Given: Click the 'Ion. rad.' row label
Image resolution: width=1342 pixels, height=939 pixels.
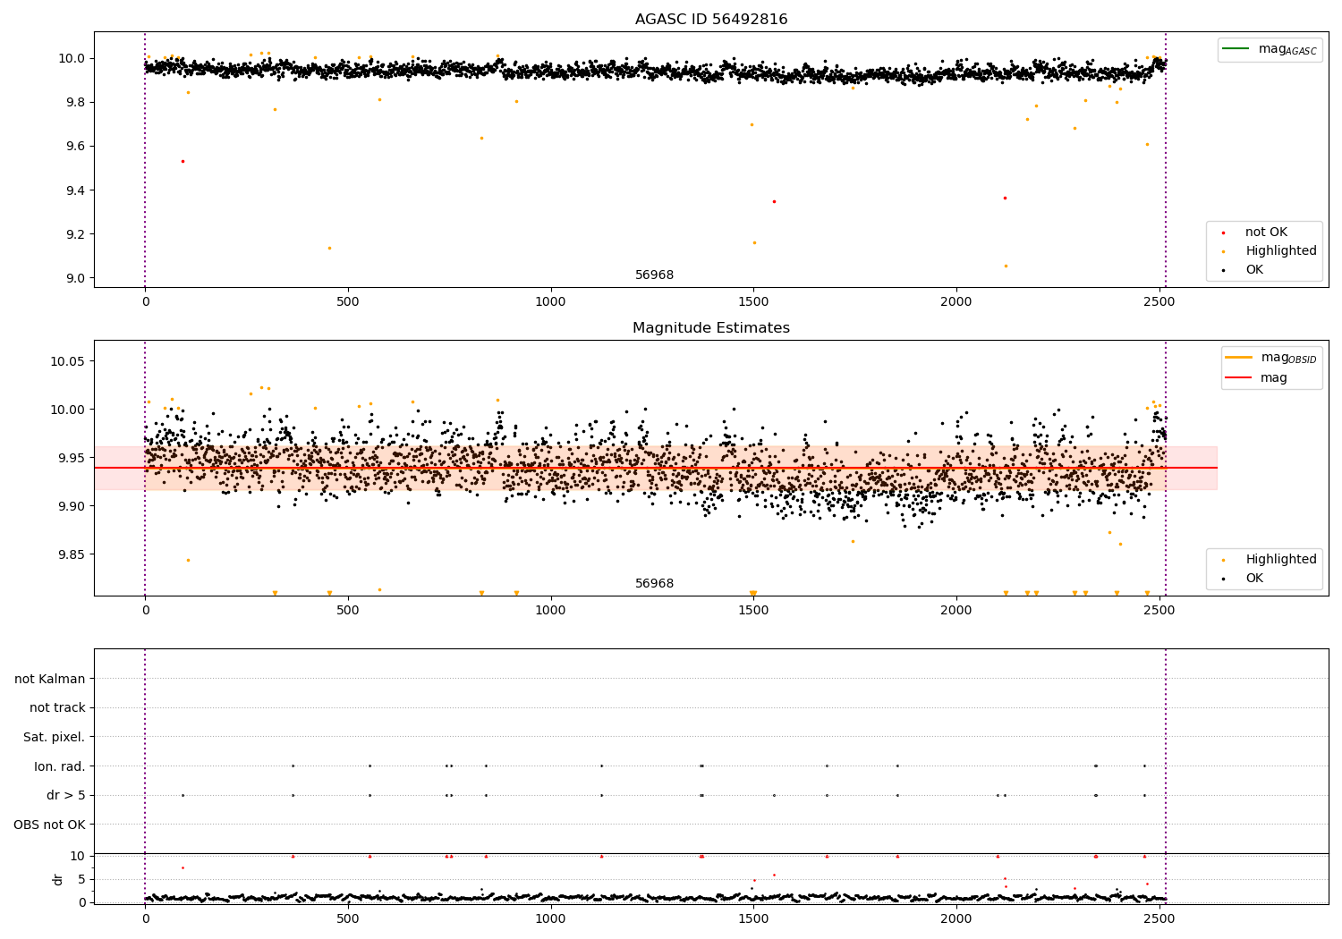Looking at the screenshot, I should (x=60, y=766).
